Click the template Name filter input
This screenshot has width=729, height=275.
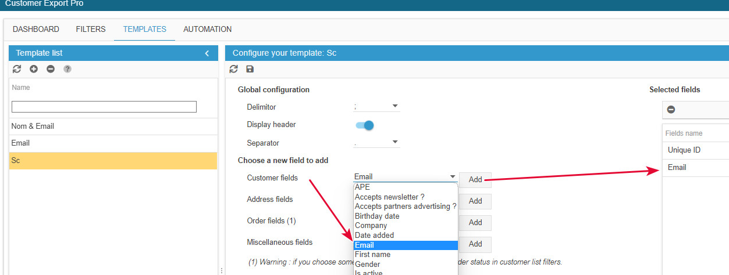[x=104, y=107]
